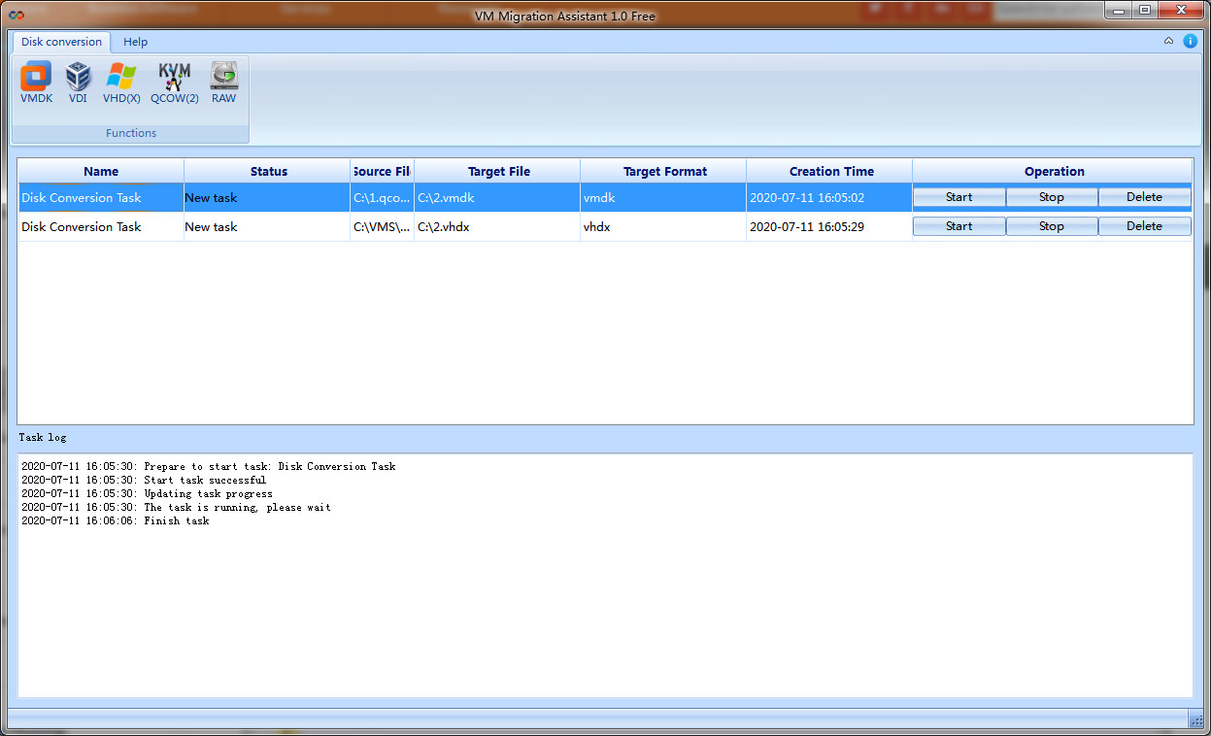Maximize the VM Migration Assistant window
This screenshot has width=1211, height=736.
tap(1146, 10)
